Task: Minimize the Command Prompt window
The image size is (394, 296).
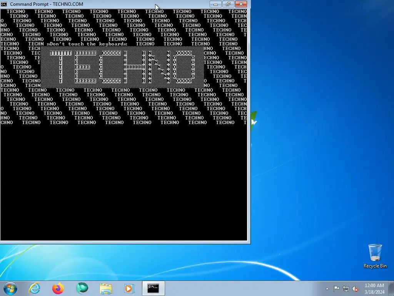Action: (x=215, y=4)
